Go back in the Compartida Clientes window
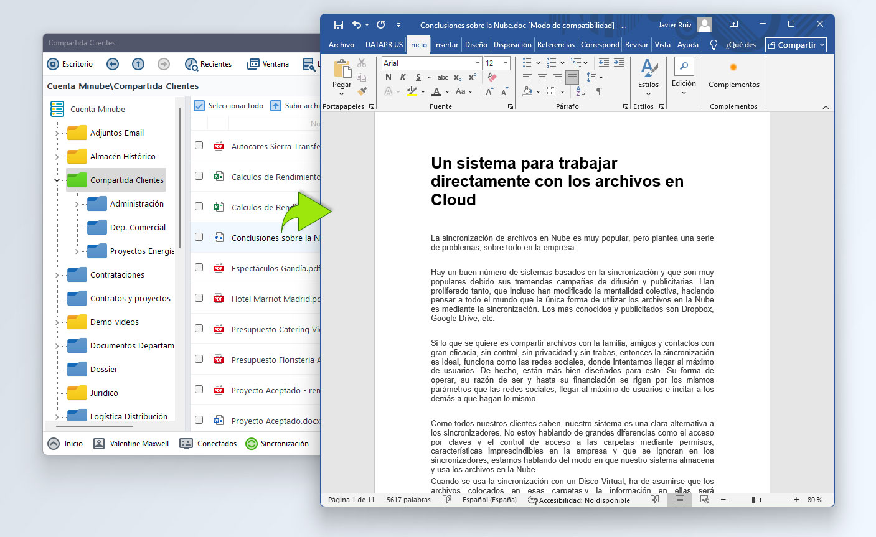 (113, 64)
